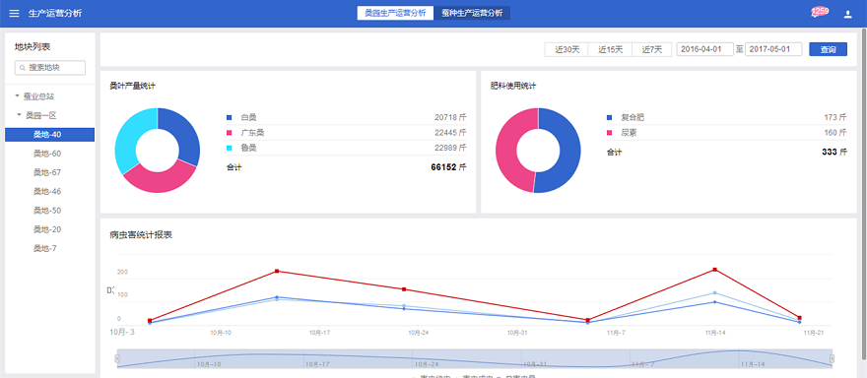Select the 近30天 range button
This screenshot has height=378, width=867.
tap(567, 49)
